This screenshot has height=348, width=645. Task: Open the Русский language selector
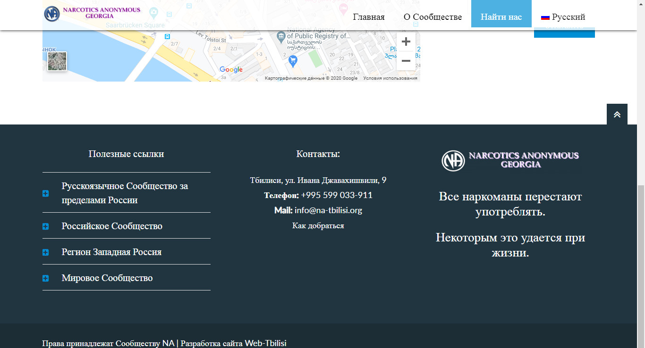563,17
